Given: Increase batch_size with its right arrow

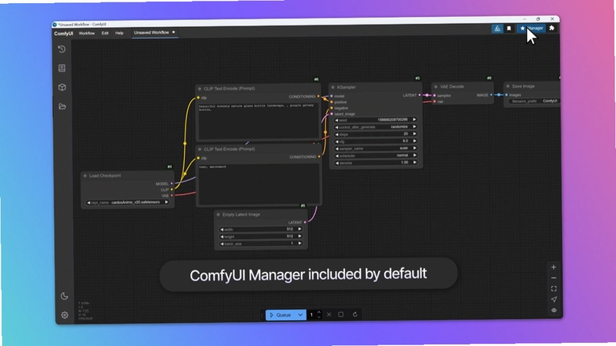Looking at the screenshot, I should [300, 244].
